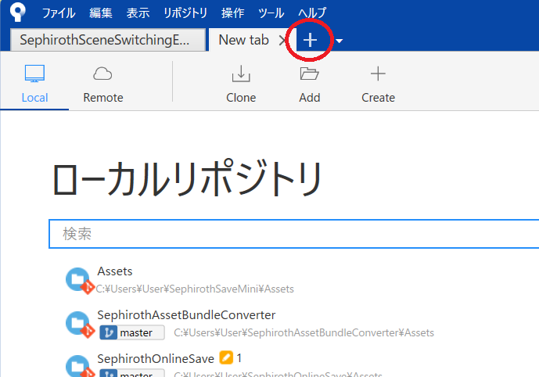Viewport: 539px width, 377px height.
Task: Open the SephirothAssetBundleConverter repository name
Action: coord(186,314)
